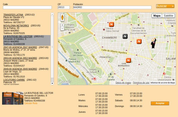Screen dimensions: 178x117
Task: Click phone text 'Teléfono: 667292727'
Action: pos(14,22)
